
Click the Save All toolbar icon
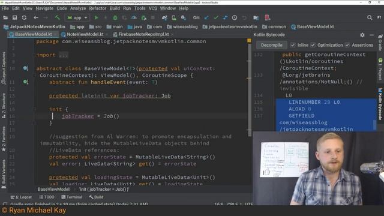14,17
